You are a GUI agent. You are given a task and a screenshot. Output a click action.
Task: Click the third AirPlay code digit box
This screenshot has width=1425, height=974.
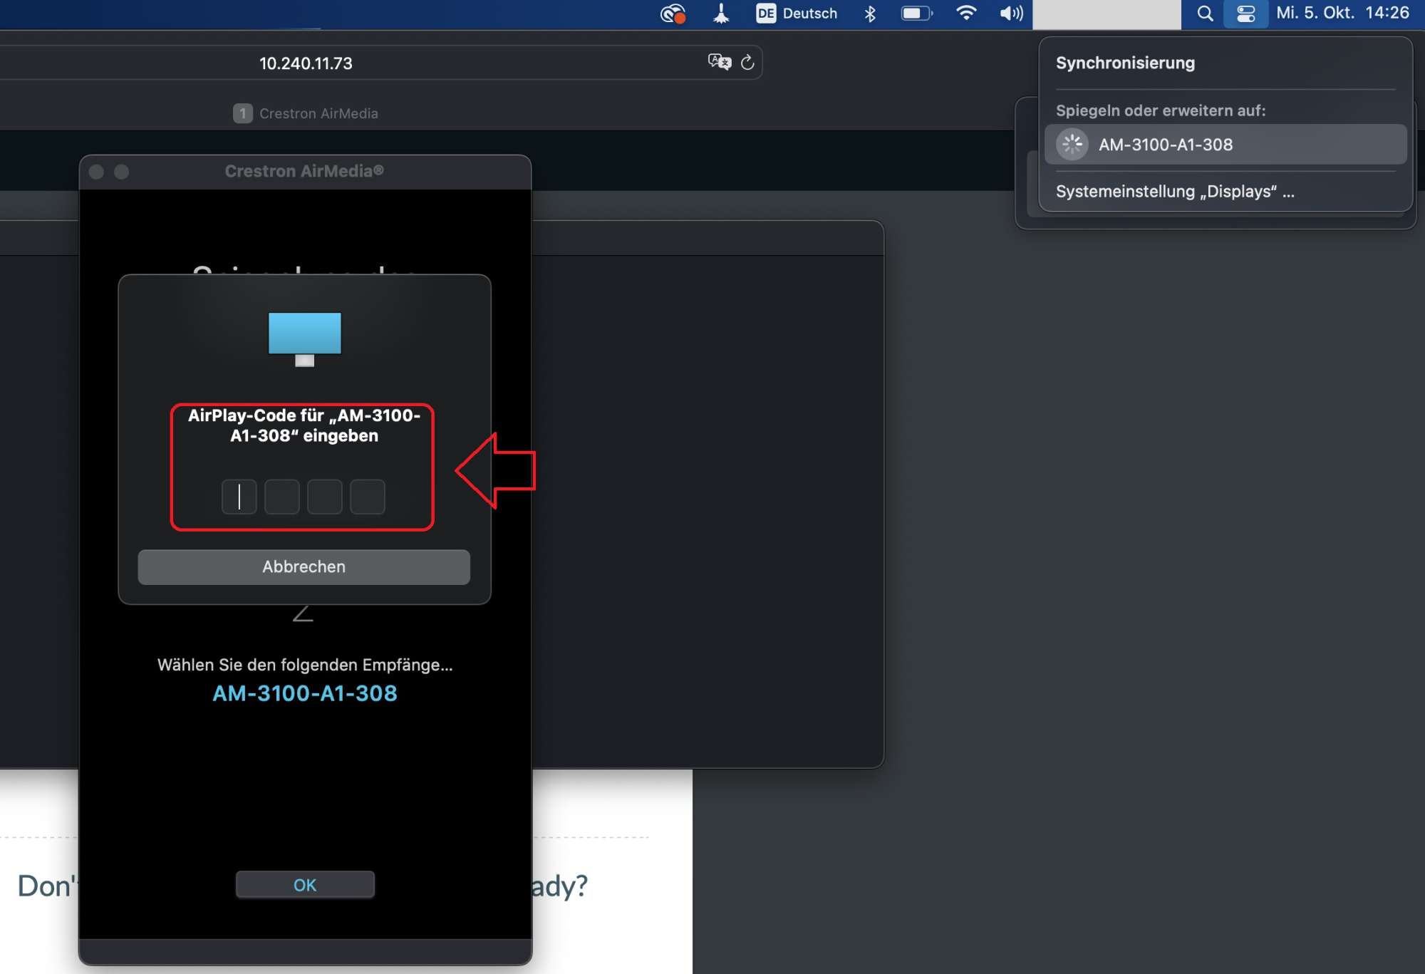(325, 497)
